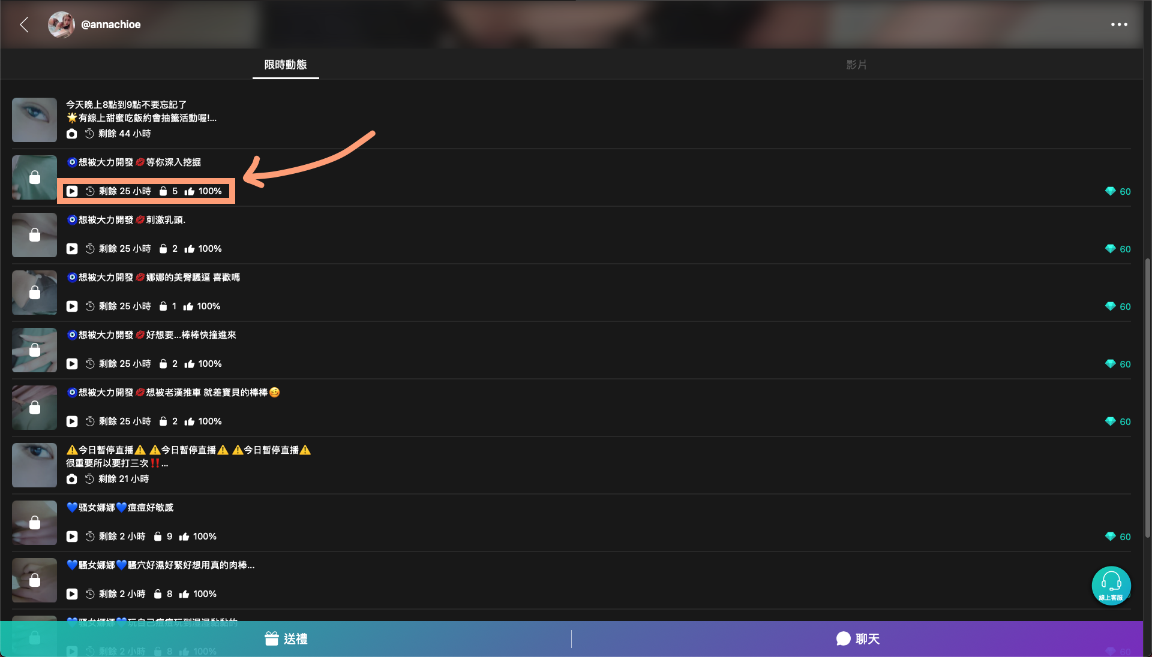Screen dimensions: 1152x657
Task: Click diamond 60 price on 好想要 row
Action: [1118, 364]
